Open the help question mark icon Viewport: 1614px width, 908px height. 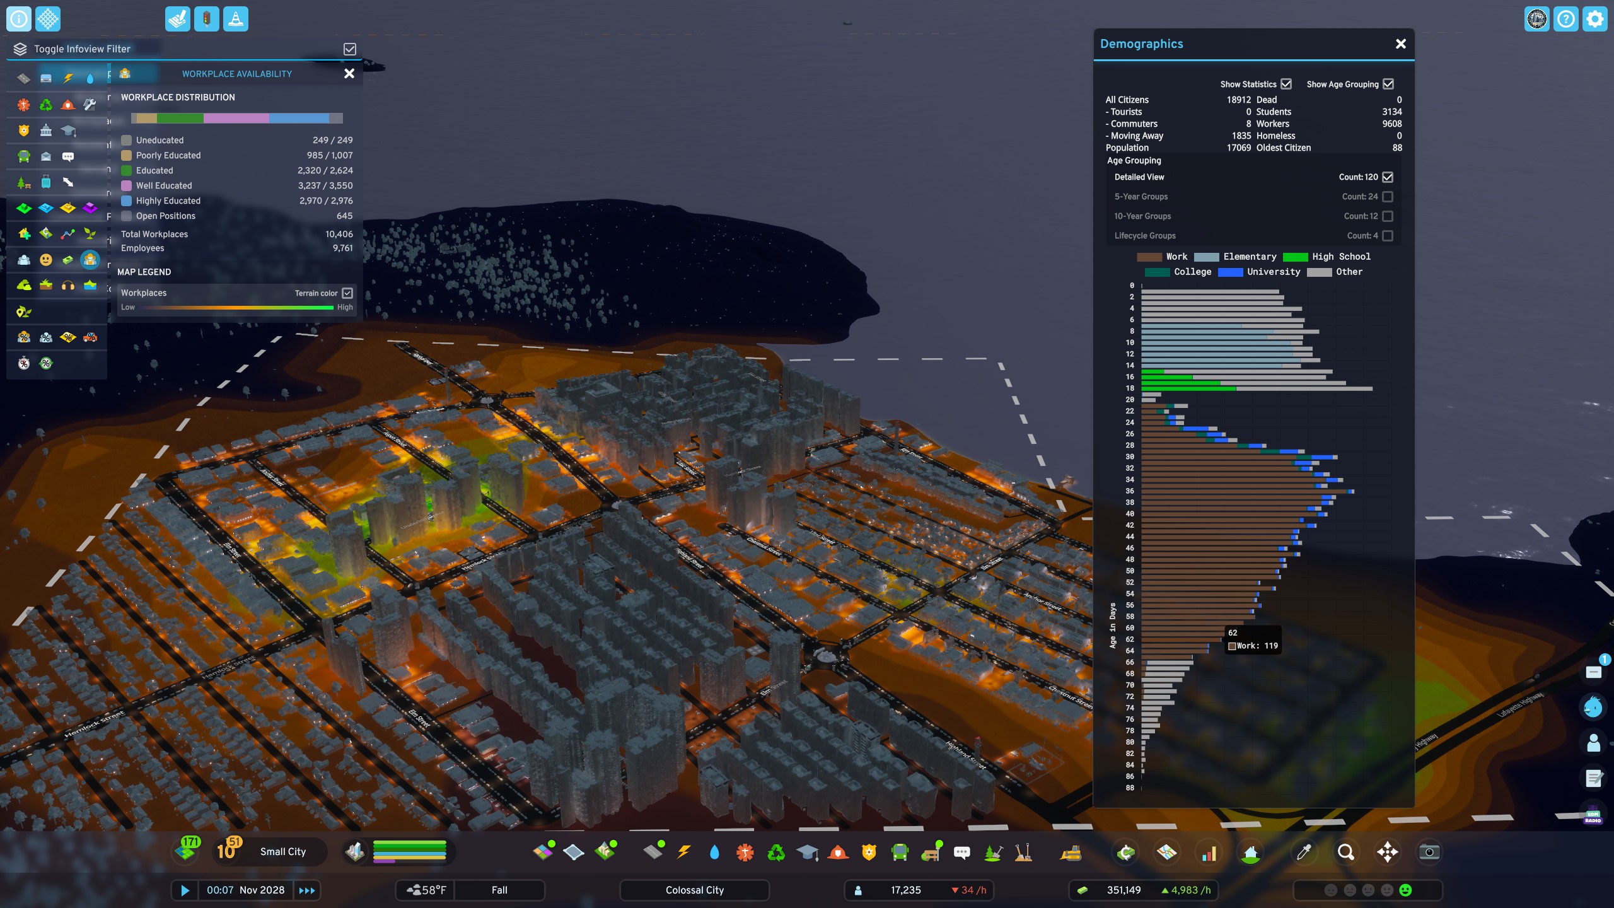point(1565,19)
